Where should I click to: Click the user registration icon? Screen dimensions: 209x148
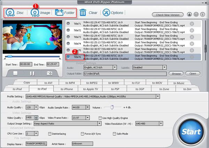tap(189, 14)
